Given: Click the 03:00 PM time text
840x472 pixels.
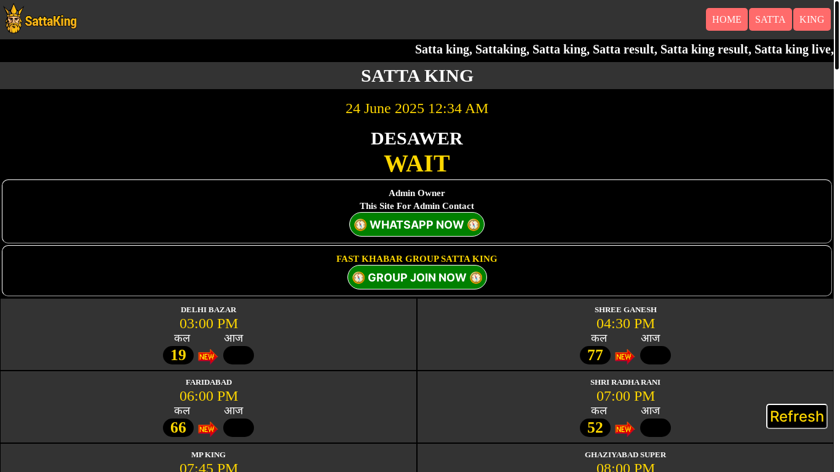Looking at the screenshot, I should click(208, 323).
